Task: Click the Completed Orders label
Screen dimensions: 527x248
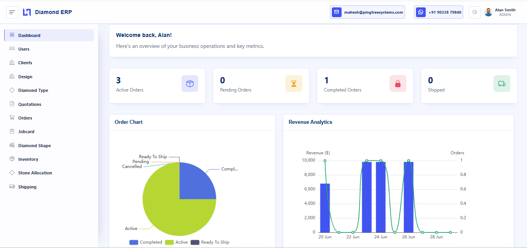Action: tap(343, 90)
